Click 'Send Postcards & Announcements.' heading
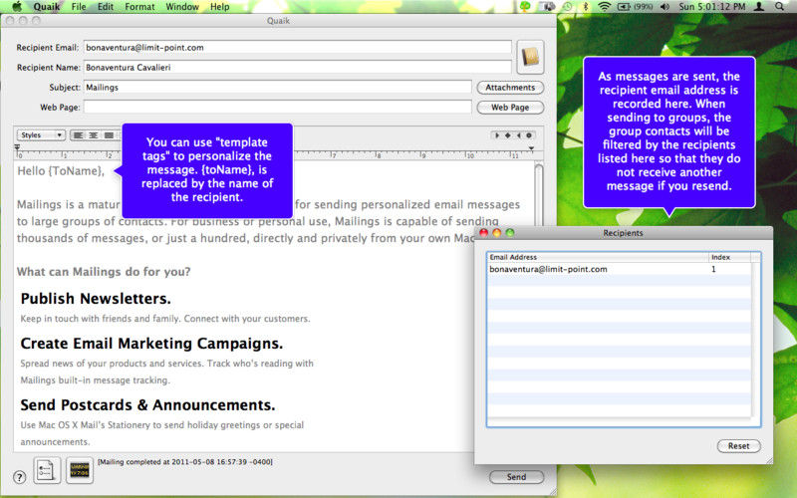Viewport: 797px width, 498px height. (x=147, y=405)
